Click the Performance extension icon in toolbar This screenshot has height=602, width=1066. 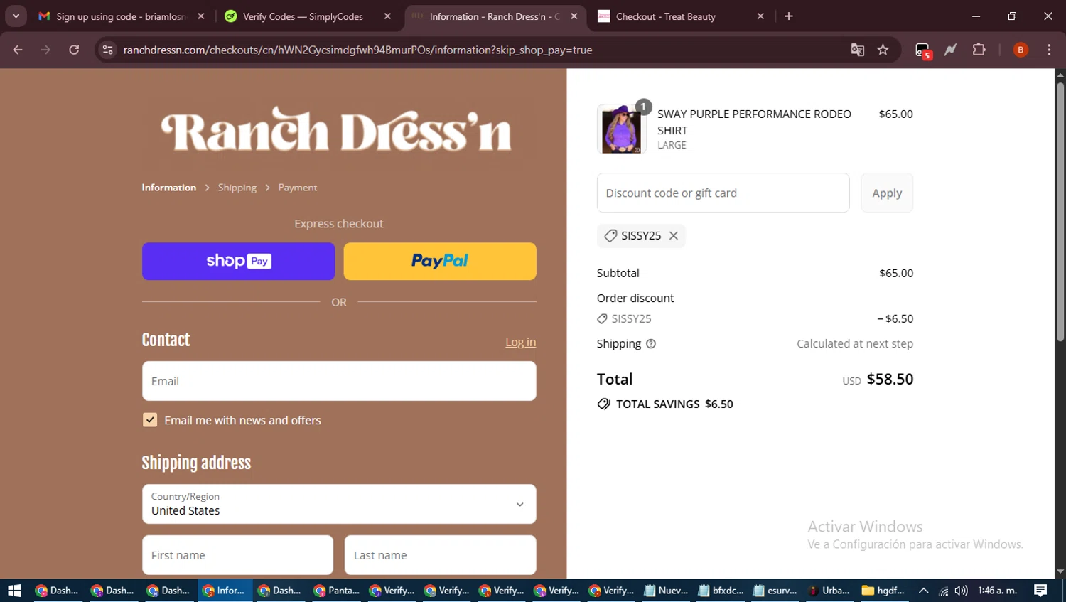coord(950,50)
